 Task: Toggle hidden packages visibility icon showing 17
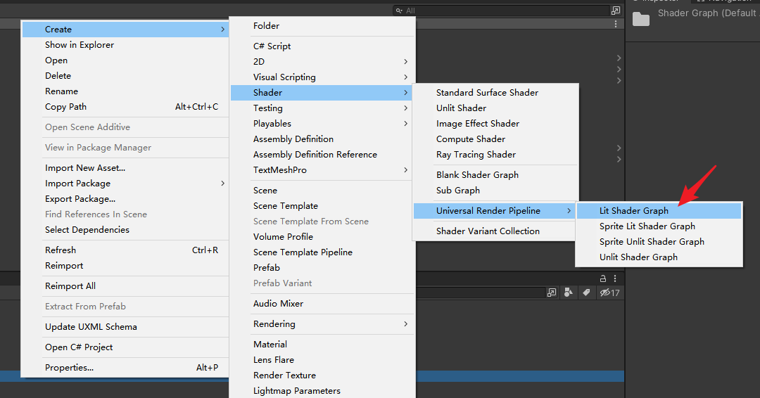[x=609, y=293]
